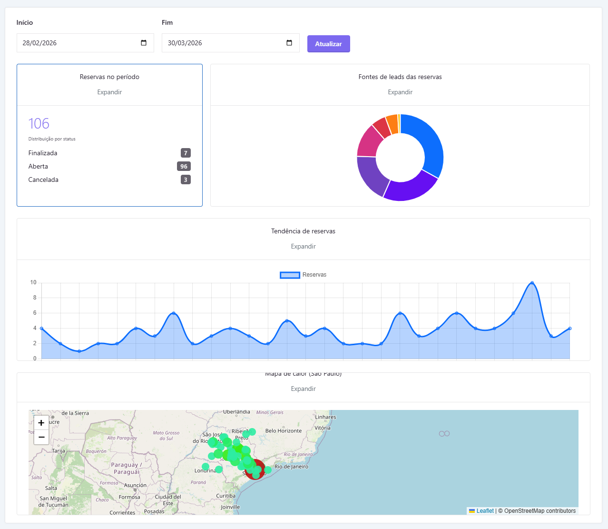Image resolution: width=608 pixels, height=529 pixels.
Task: Open calendar picker in Início date field
Action: point(144,43)
